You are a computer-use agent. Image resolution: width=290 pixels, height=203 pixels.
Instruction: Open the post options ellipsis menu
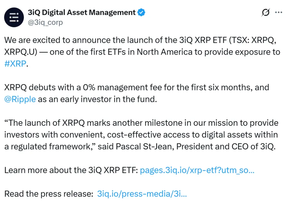pyautogui.click(x=279, y=12)
